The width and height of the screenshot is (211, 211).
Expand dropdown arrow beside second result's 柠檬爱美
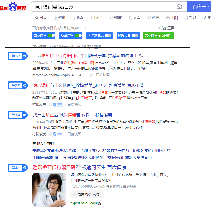tap(50, 105)
